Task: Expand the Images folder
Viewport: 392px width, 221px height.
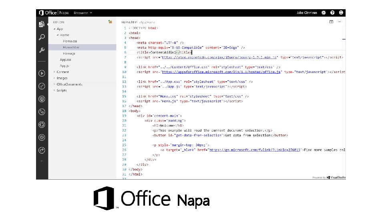Action: (54, 78)
